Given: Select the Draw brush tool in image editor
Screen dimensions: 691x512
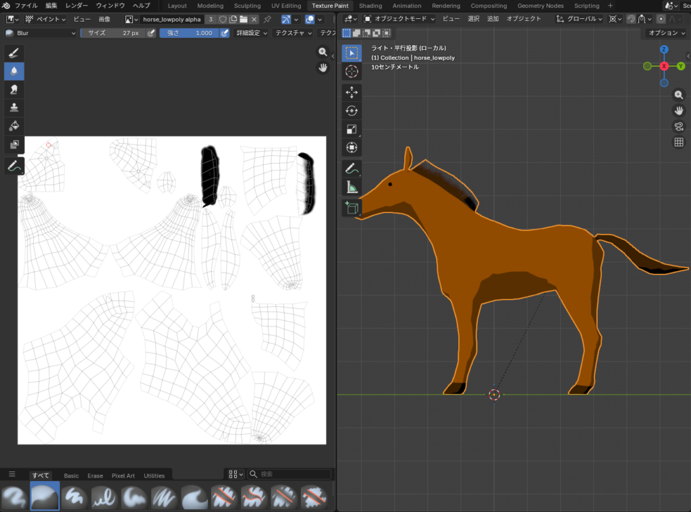Looking at the screenshot, I should click(14, 53).
